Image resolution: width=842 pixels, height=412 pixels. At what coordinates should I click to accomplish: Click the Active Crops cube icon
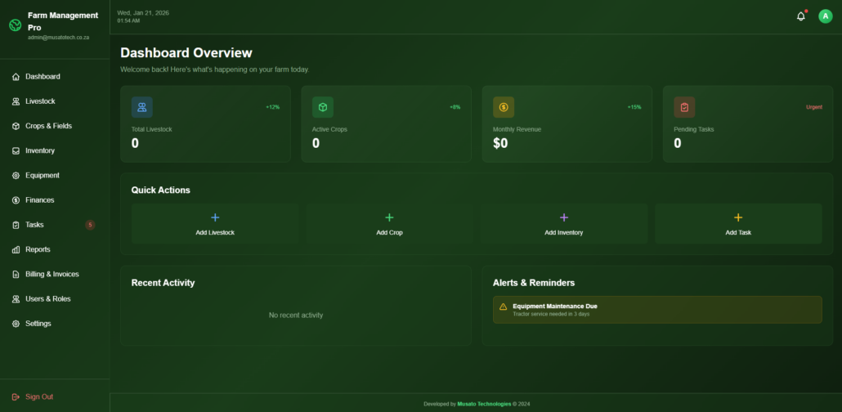click(322, 107)
